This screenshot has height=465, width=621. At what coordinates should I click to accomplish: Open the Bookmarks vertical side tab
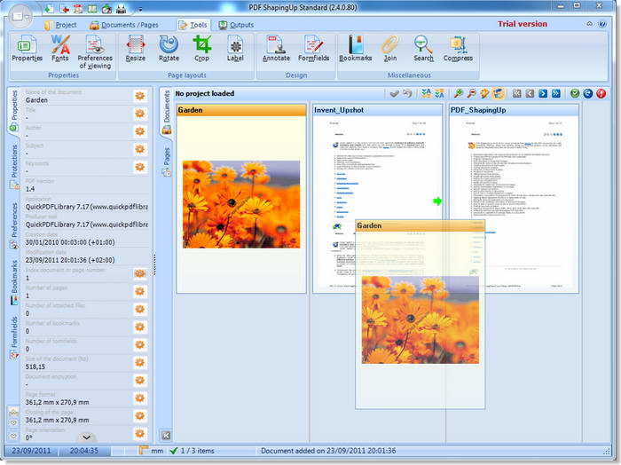coord(14,282)
